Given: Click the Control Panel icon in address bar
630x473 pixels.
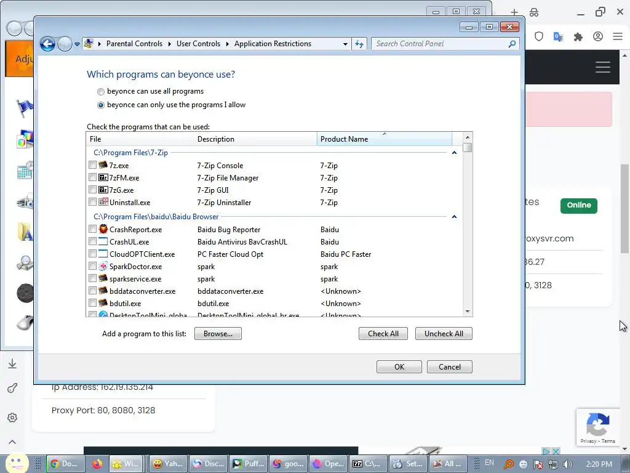Looking at the screenshot, I should coord(89,44).
